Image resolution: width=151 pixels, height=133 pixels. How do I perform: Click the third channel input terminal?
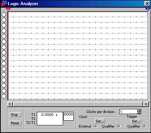point(4,25)
